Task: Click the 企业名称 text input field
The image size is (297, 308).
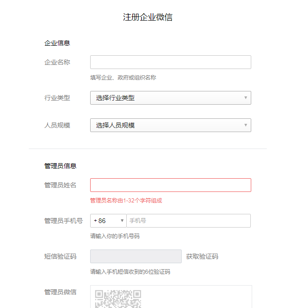Action: tap(170, 62)
